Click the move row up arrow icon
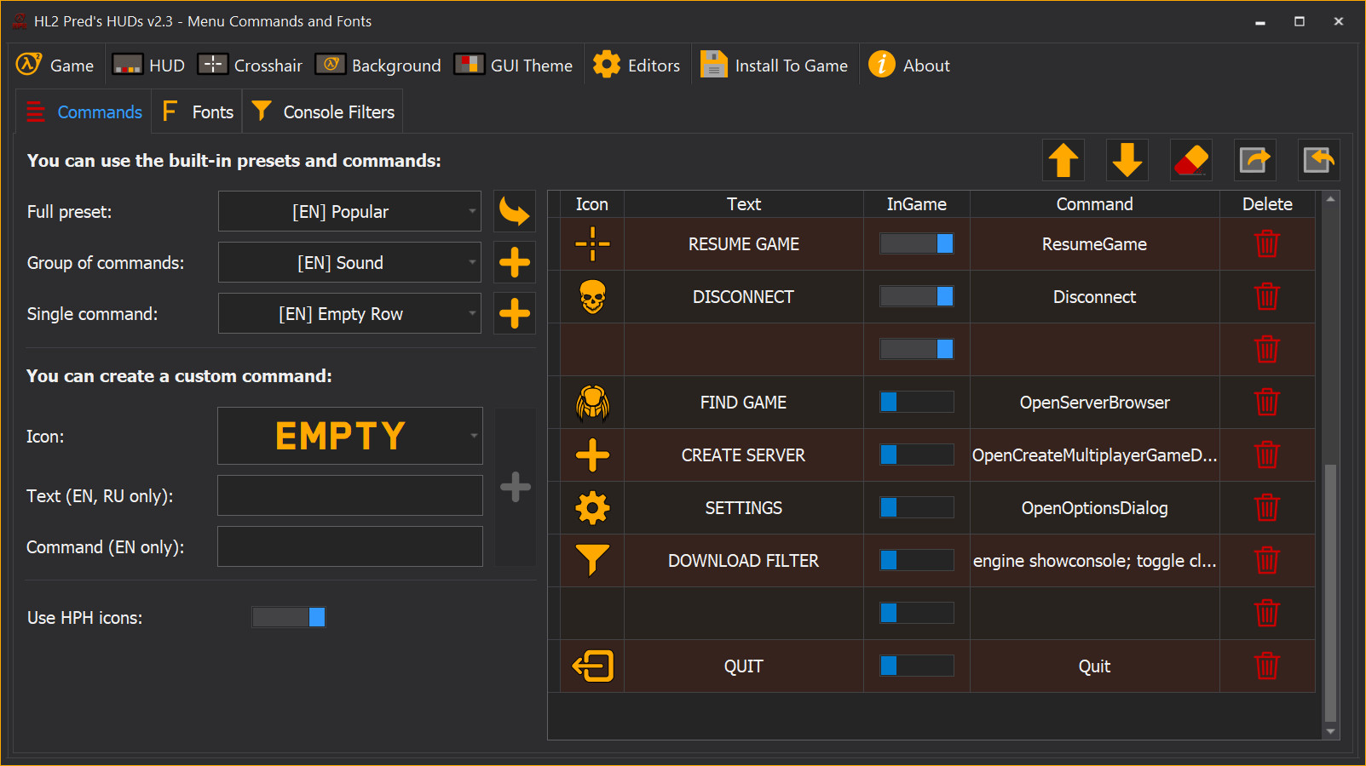1366x766 pixels. 1063,160
